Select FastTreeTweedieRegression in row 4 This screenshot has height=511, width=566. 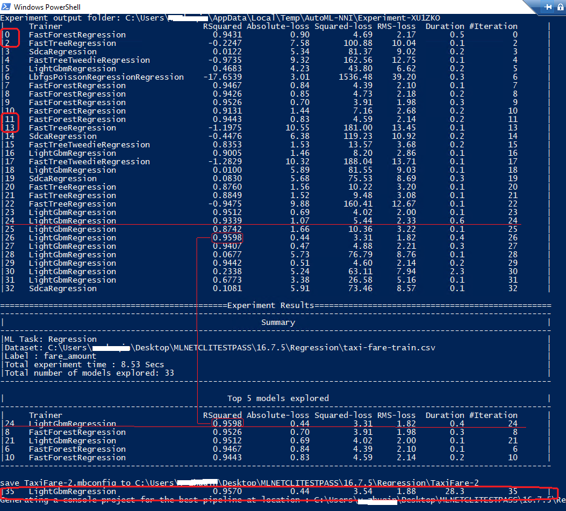pos(89,60)
